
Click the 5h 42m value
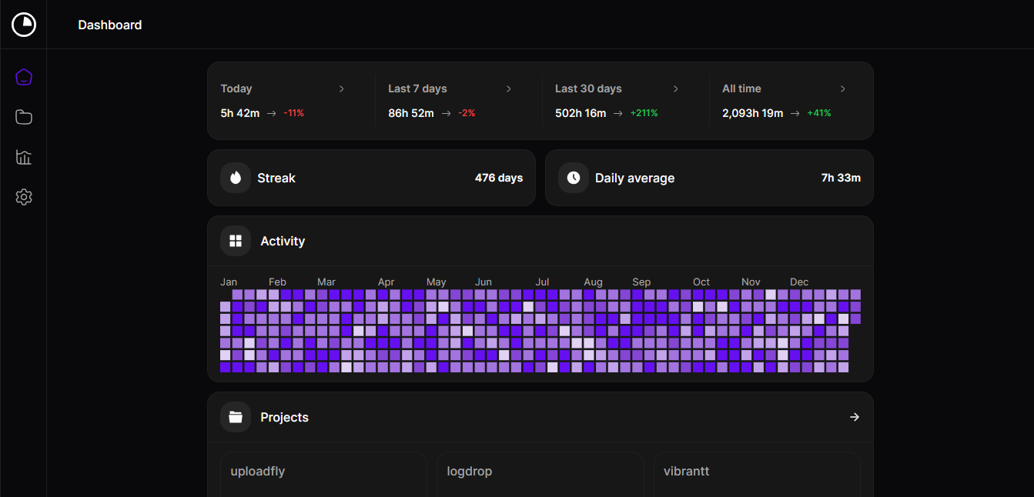click(x=240, y=113)
